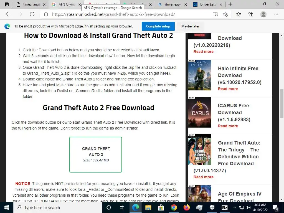
Task: Close the timechange tab
Action: tap(44, 5)
